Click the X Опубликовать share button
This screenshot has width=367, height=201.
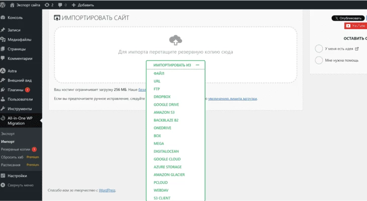[x=348, y=18]
